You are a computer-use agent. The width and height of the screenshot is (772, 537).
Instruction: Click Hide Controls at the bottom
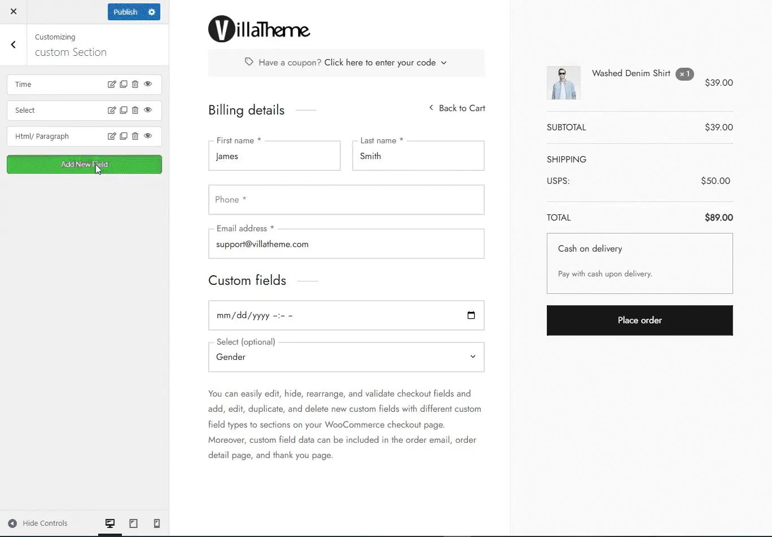click(x=38, y=523)
